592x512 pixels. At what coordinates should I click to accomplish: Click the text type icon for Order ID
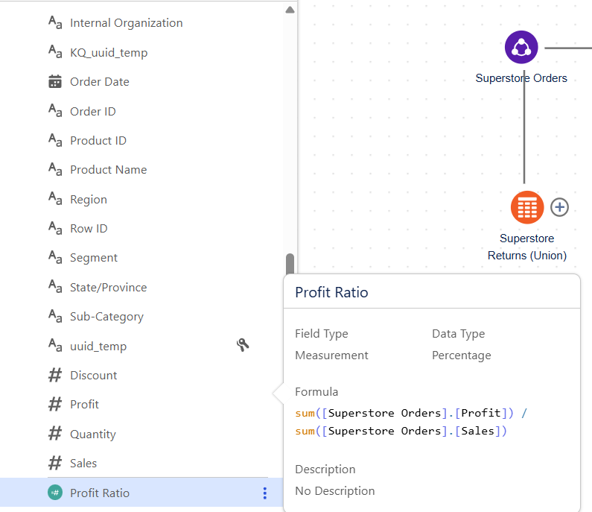[x=55, y=111]
